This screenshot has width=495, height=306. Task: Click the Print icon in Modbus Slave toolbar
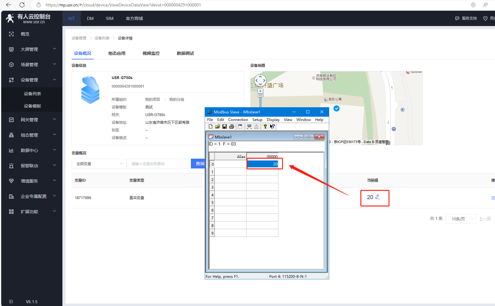tap(232, 127)
